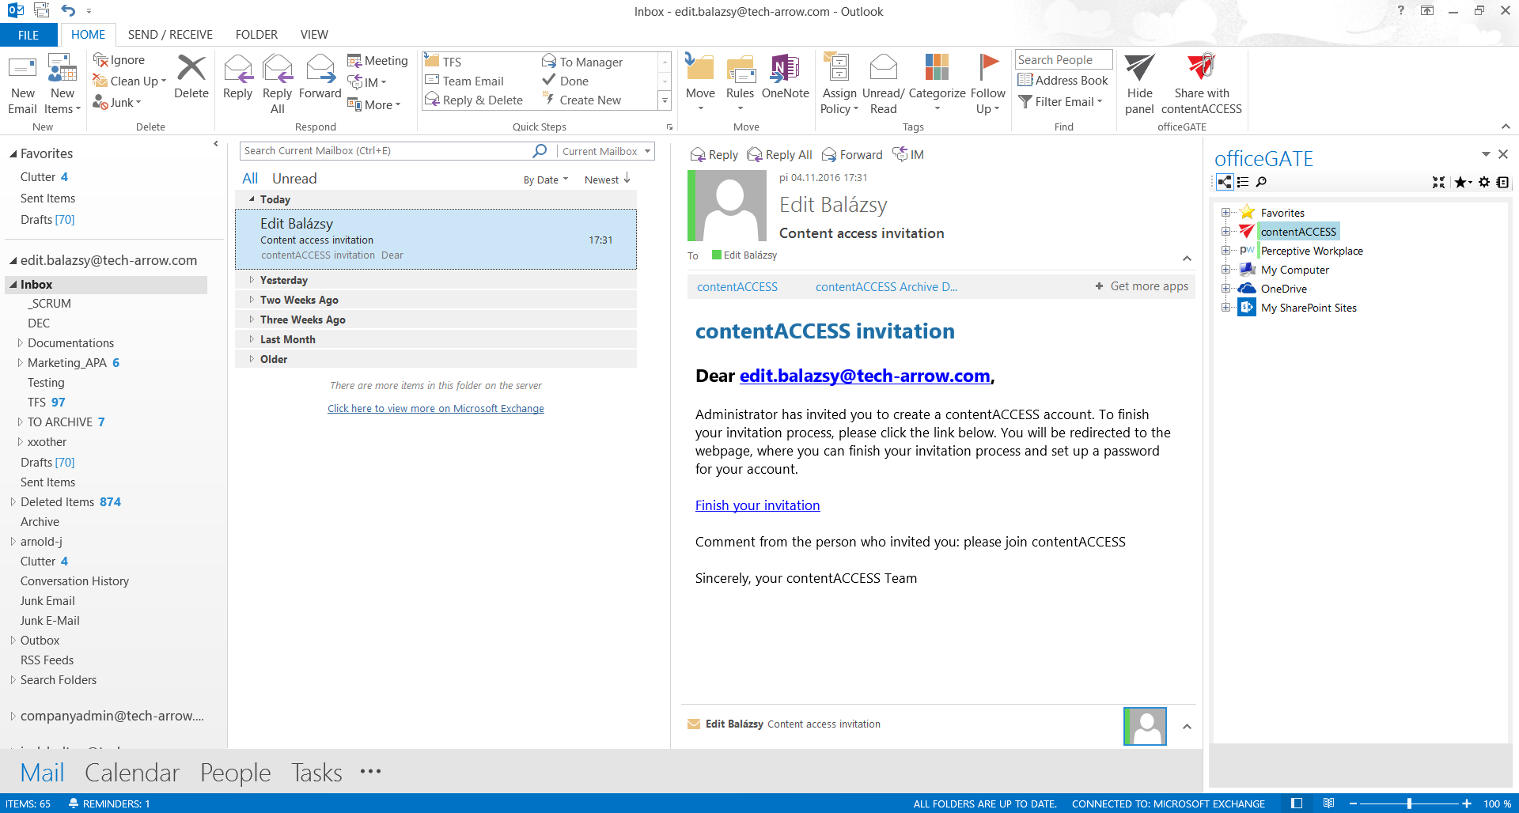Toggle Unread/Read status icon

883,68
